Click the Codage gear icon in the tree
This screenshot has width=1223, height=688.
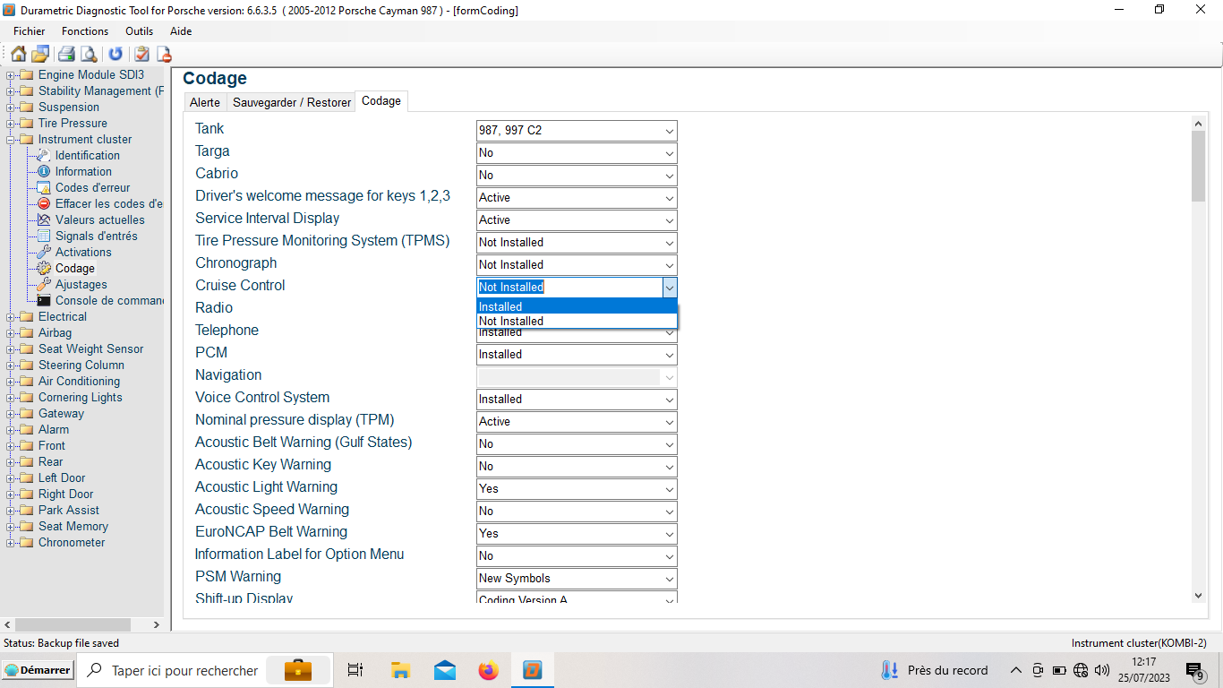pos(44,268)
